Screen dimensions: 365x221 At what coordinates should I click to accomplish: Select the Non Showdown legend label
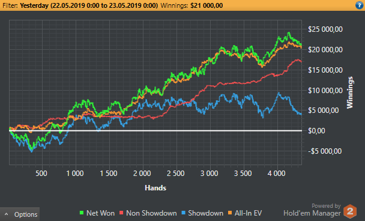click(x=151, y=213)
